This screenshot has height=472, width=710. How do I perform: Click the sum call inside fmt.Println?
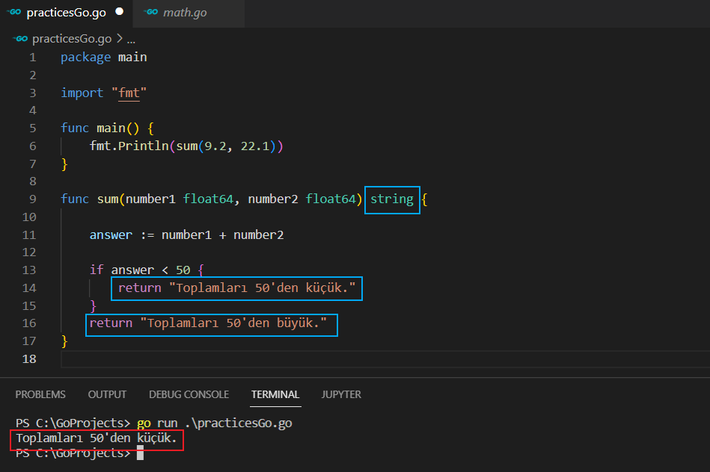tap(187, 146)
